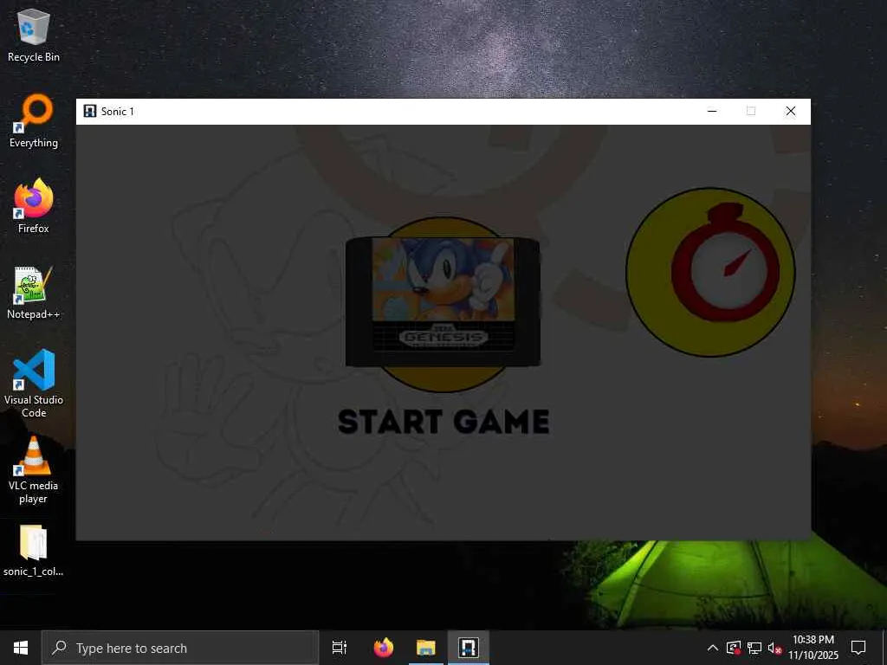Image resolution: width=887 pixels, height=665 pixels.
Task: Open File Explorer from the taskbar
Action: (x=426, y=648)
